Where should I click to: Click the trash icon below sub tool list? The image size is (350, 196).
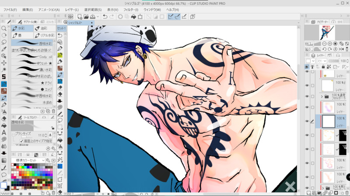pyautogui.click(x=53, y=111)
